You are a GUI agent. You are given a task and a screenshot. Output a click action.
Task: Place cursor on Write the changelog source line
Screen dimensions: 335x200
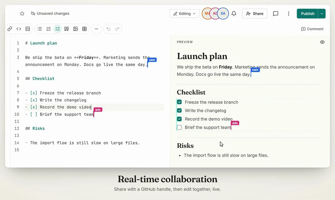pos(56,100)
